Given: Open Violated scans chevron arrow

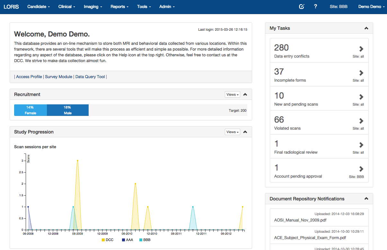Looking at the screenshot, I should pos(361,121).
